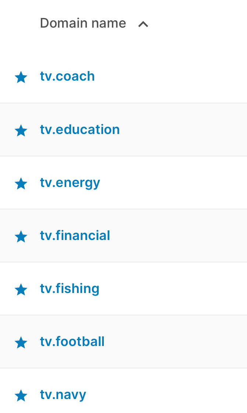Viewport: 247px width, 413px height.
Task: Toggle favorite star for tv.energy
Action: 21,183
